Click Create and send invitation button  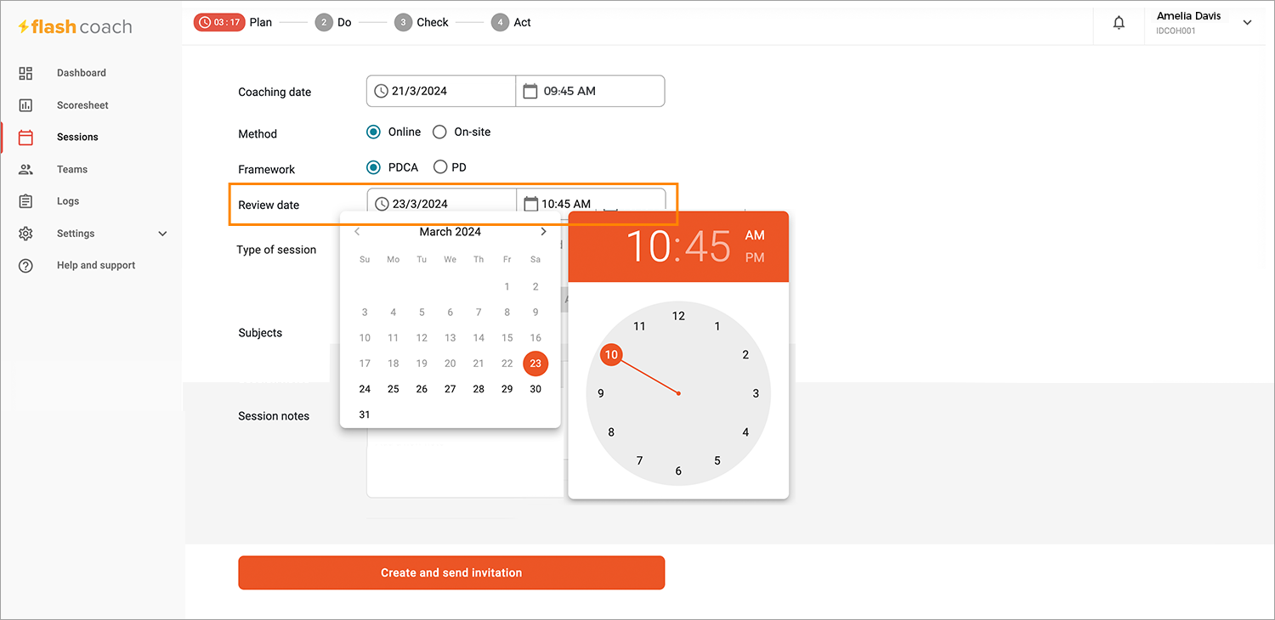[x=451, y=572]
